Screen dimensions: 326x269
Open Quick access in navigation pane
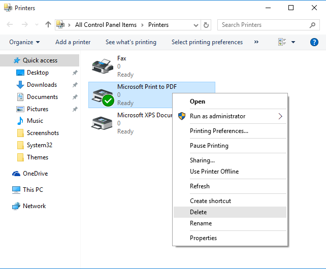40,60
